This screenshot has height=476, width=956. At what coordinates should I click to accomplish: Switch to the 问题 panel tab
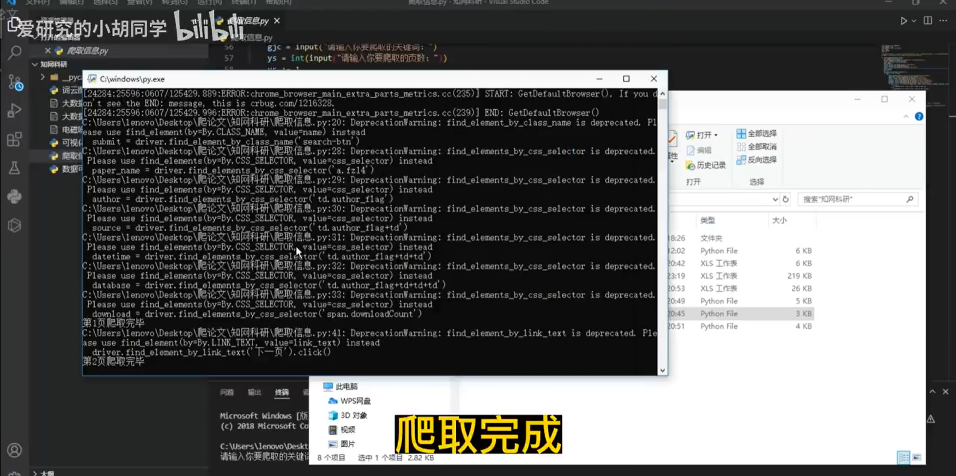(227, 393)
